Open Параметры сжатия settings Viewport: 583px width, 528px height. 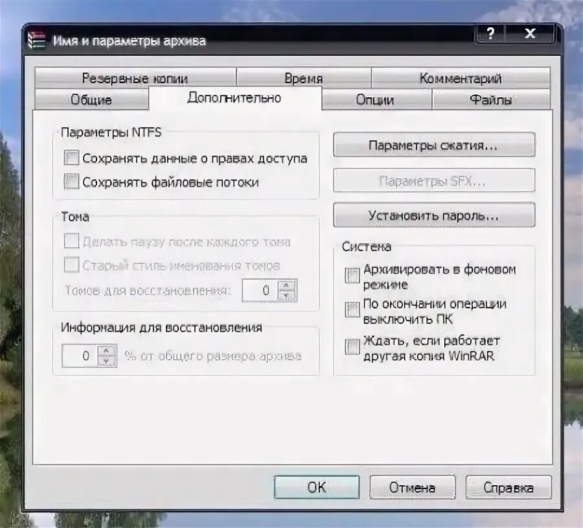(434, 145)
